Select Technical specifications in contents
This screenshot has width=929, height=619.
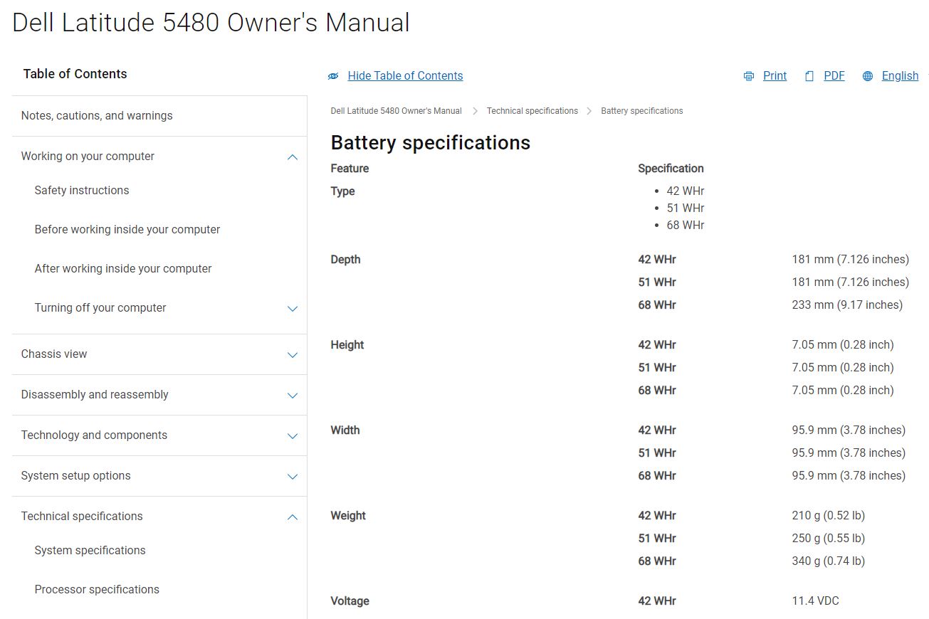pyautogui.click(x=82, y=517)
